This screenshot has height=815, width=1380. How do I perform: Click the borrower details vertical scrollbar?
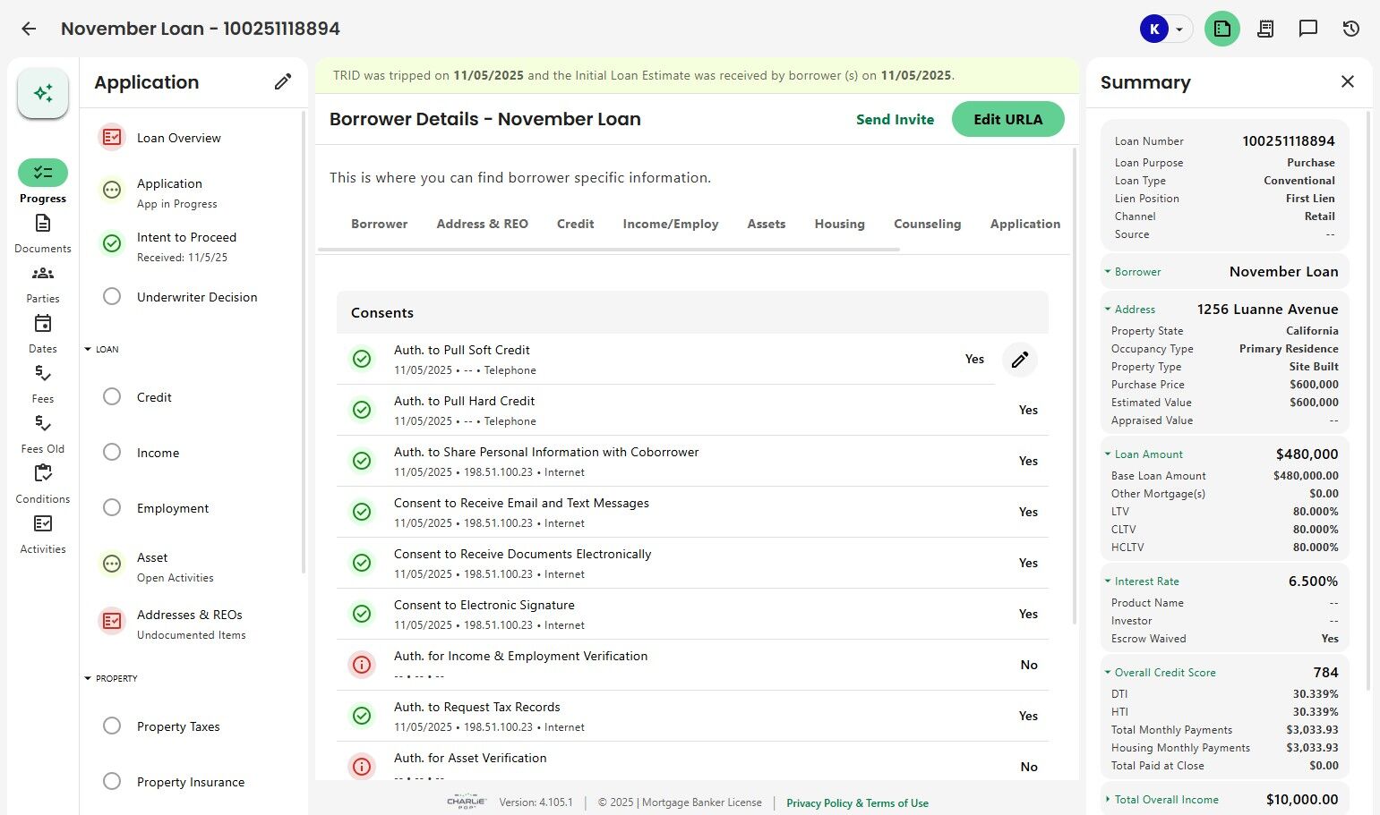[x=1074, y=385]
